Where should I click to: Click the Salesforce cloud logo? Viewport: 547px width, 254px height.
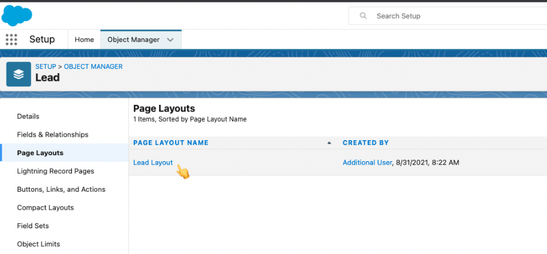click(17, 16)
